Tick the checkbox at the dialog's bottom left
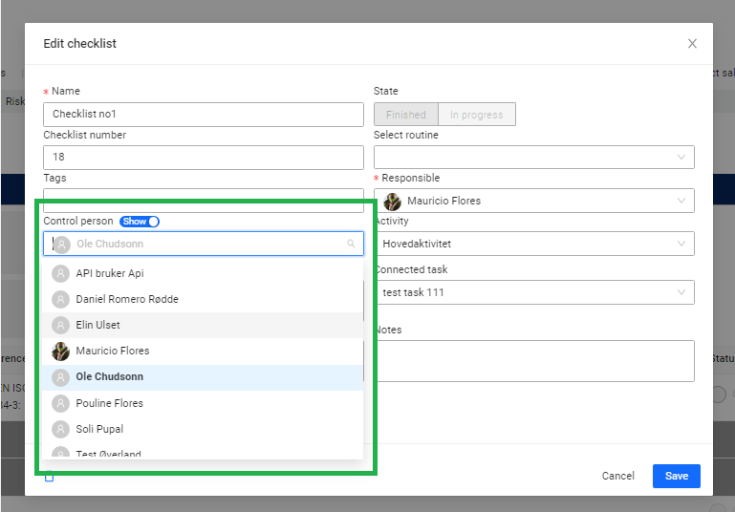The image size is (735, 512). pyautogui.click(x=50, y=478)
